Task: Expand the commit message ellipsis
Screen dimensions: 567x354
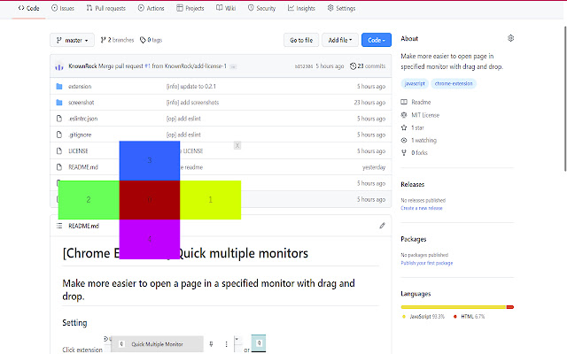Action: click(233, 66)
